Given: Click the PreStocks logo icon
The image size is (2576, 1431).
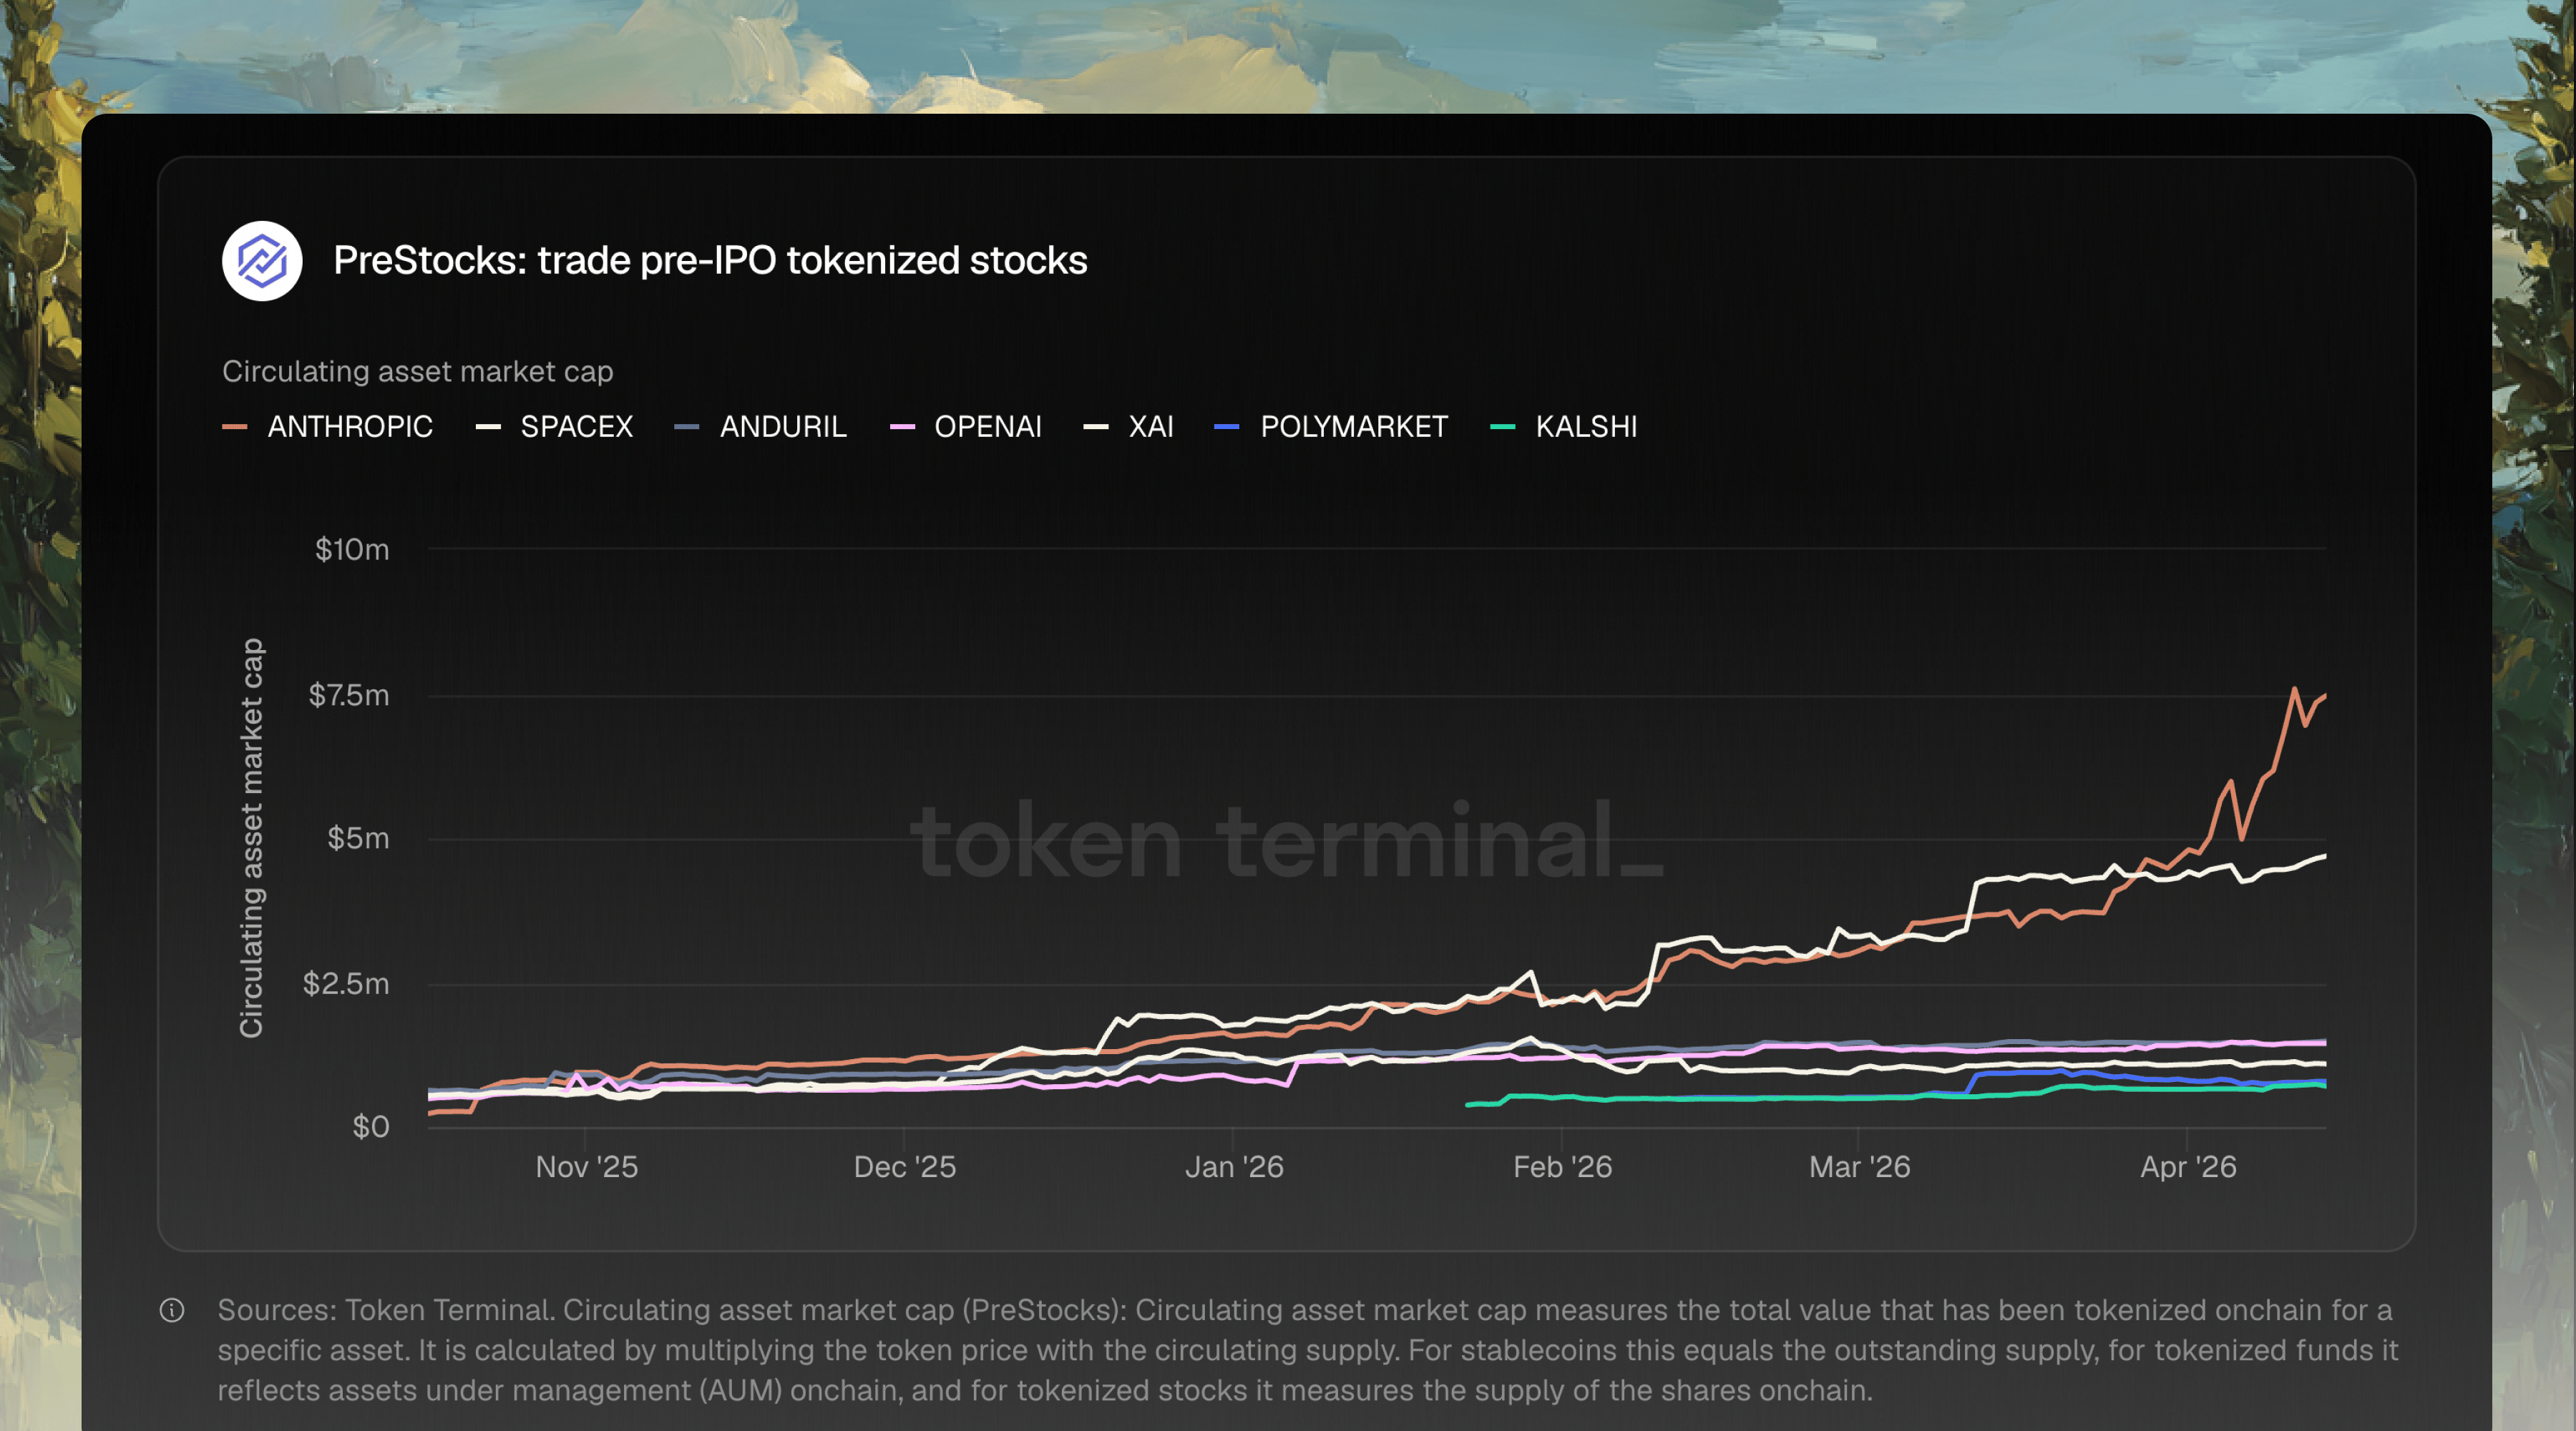Looking at the screenshot, I should tap(262, 261).
